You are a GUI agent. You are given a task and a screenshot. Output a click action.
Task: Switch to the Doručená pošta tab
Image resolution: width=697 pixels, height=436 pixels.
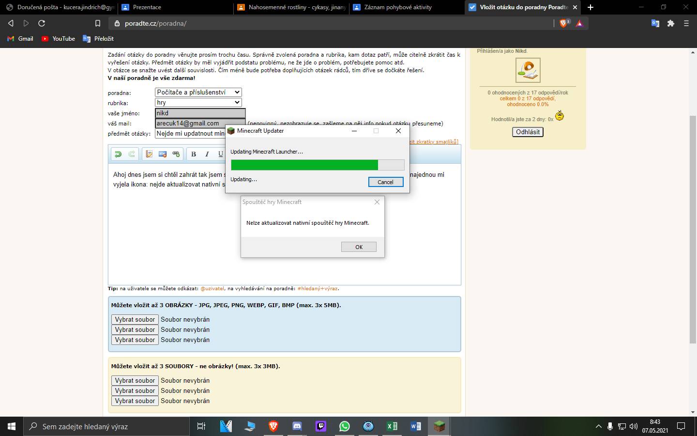pyautogui.click(x=60, y=7)
